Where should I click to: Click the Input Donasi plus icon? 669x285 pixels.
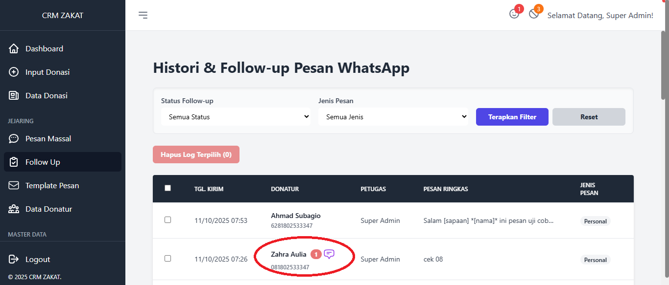[14, 72]
